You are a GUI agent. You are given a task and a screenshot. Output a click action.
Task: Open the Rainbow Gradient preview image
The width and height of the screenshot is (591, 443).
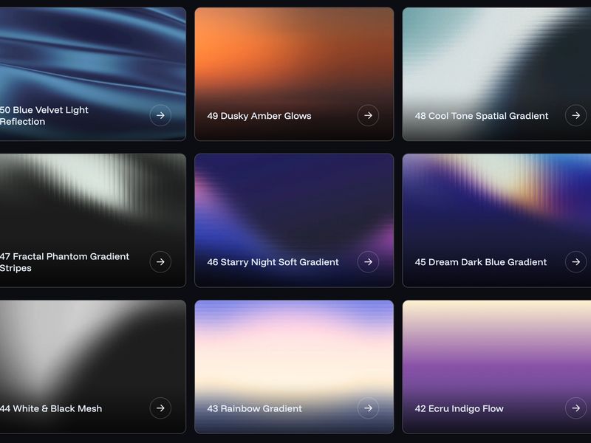(294, 347)
